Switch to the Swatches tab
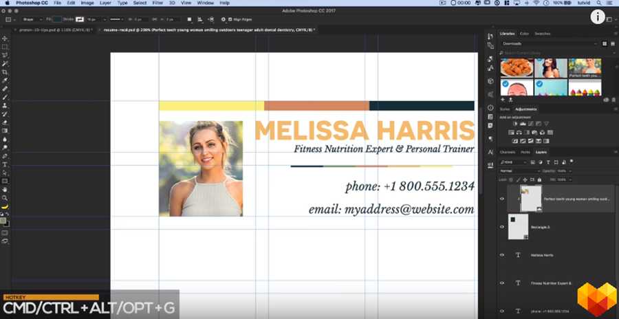This screenshot has width=619, height=319. (x=542, y=33)
